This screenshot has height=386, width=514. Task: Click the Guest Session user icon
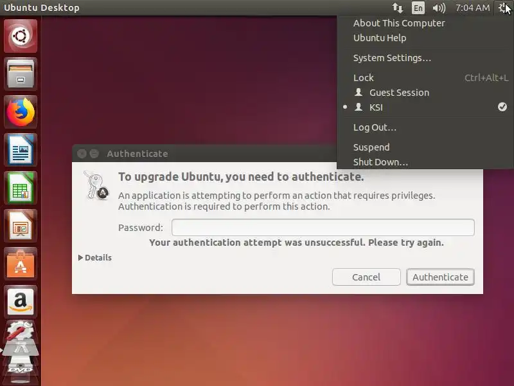click(x=359, y=92)
